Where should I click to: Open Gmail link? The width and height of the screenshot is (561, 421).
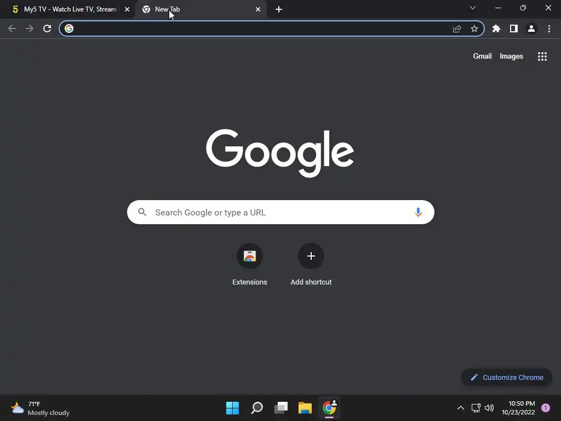click(482, 56)
